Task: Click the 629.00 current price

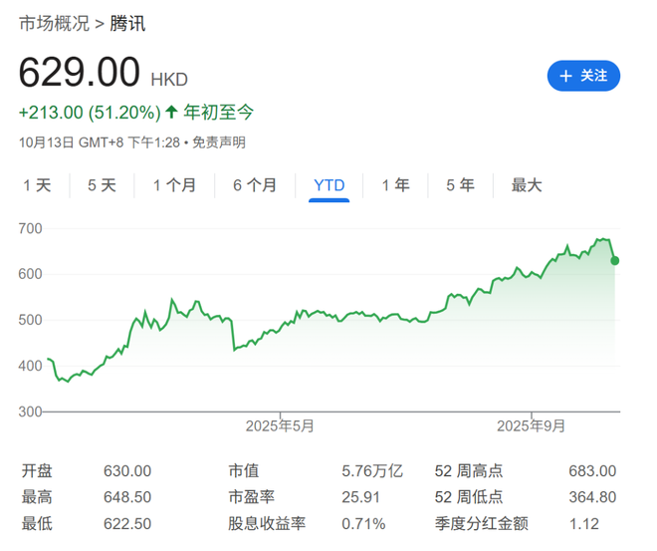Action: coord(80,73)
